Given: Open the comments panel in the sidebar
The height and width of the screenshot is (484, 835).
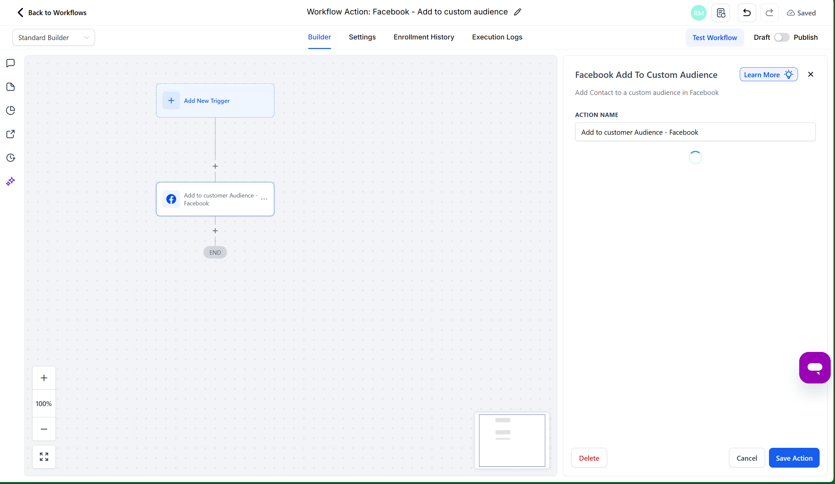Looking at the screenshot, I should pyautogui.click(x=10, y=63).
